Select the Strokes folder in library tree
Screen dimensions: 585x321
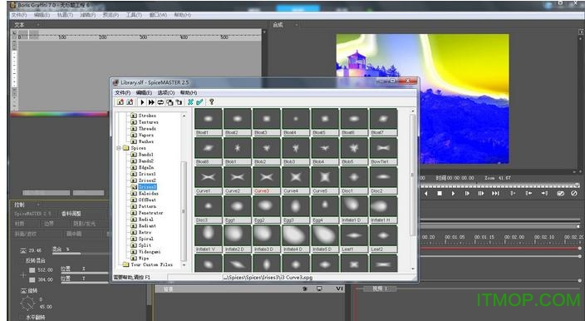(147, 116)
